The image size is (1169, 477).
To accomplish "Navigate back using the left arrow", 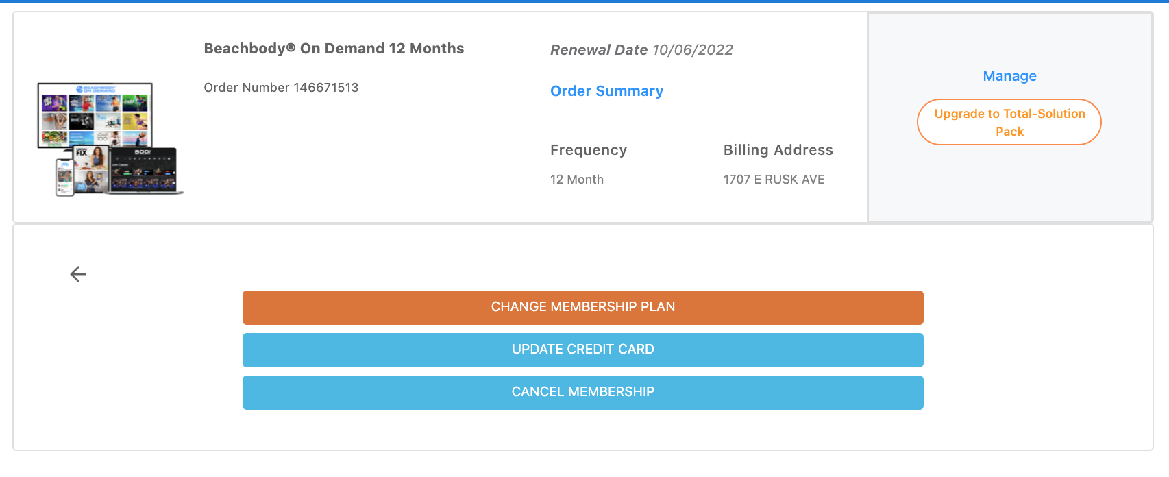I will point(78,273).
